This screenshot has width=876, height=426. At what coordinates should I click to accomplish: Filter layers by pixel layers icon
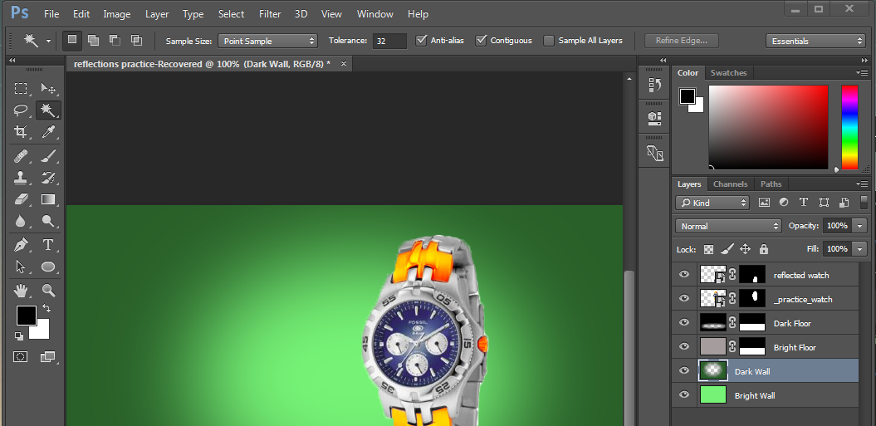(764, 203)
